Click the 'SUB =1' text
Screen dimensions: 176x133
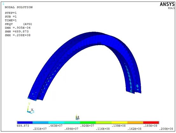click(x=11, y=17)
